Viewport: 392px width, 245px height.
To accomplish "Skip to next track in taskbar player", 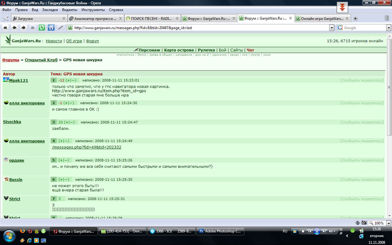I will coord(324,231).
